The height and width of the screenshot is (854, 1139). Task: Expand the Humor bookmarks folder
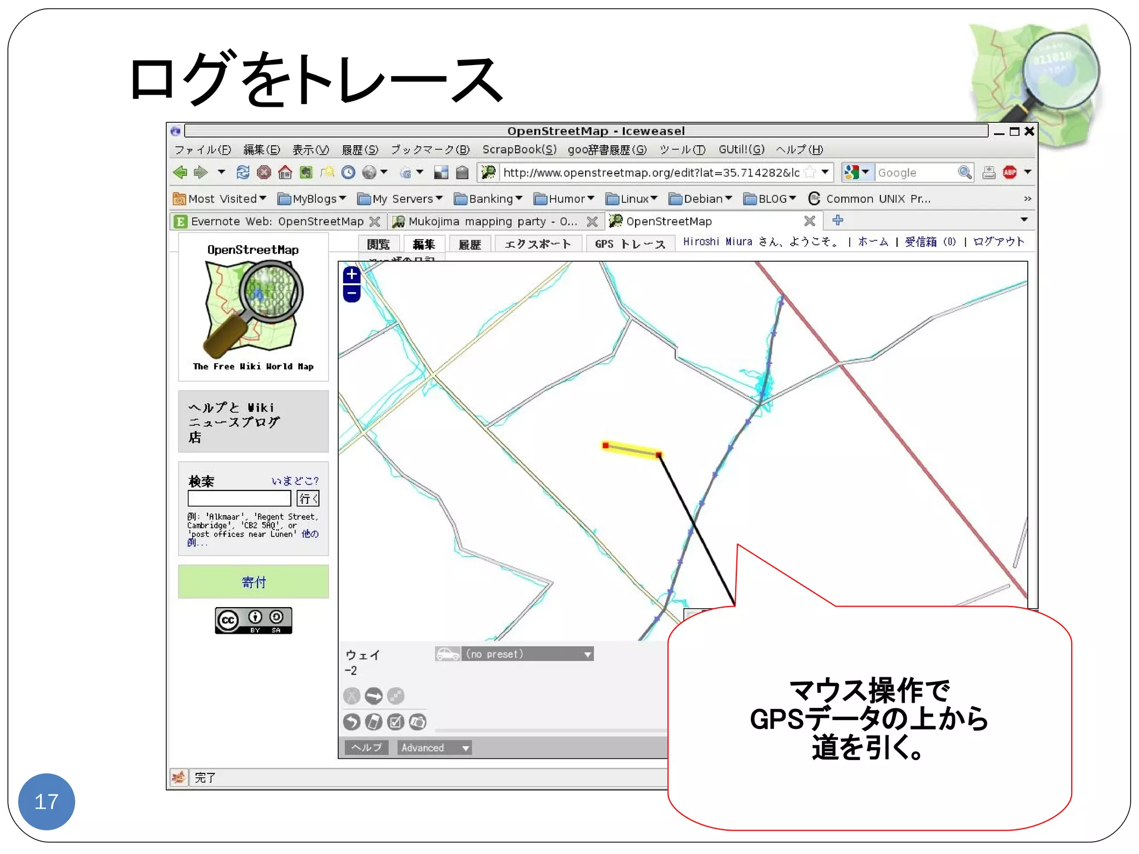click(564, 198)
